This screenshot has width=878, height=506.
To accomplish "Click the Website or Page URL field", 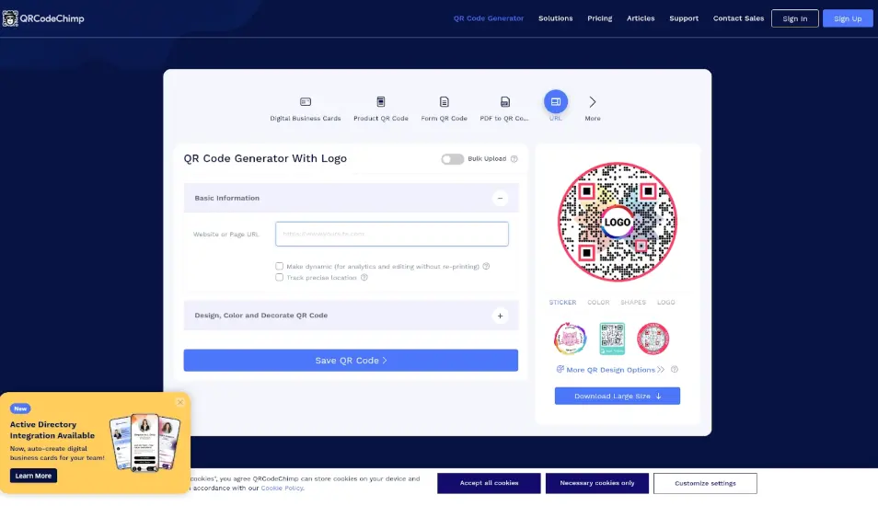I will coord(392,234).
